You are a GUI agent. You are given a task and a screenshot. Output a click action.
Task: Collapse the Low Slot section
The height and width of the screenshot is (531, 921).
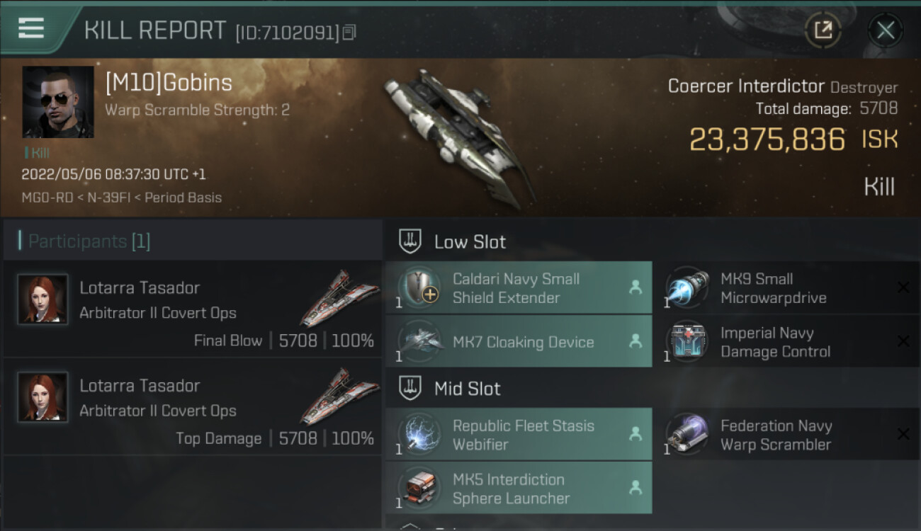(409, 241)
